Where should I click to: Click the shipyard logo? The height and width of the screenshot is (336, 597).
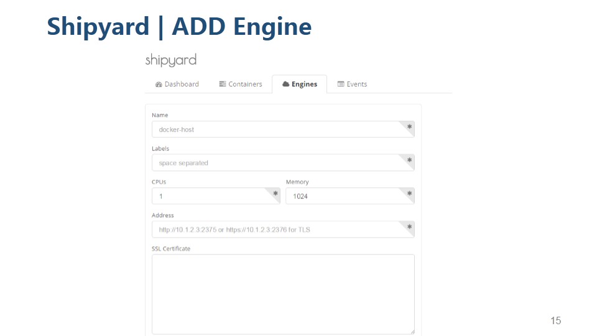tap(171, 60)
